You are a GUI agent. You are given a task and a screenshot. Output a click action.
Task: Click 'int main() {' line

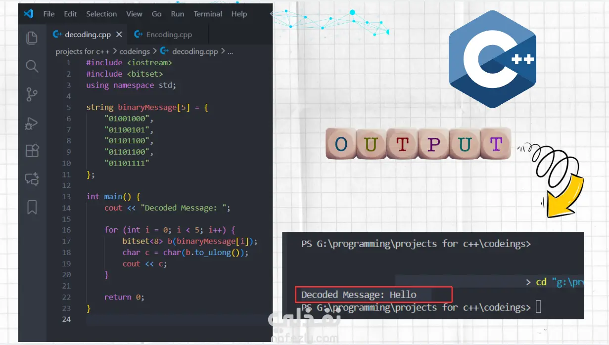click(x=113, y=196)
